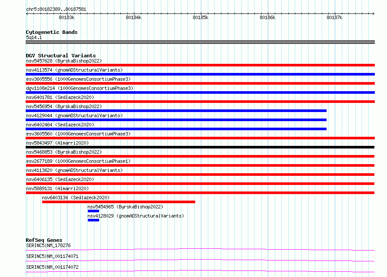This screenshot has width=387, height=277.
Task: Click the blue bar under nsv4113574
Action: click(200, 74)
